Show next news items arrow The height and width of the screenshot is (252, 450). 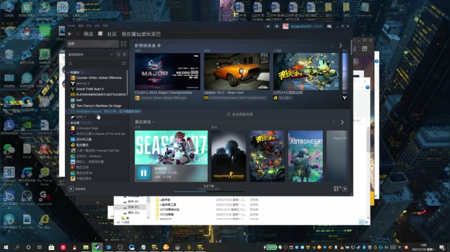click(x=341, y=46)
